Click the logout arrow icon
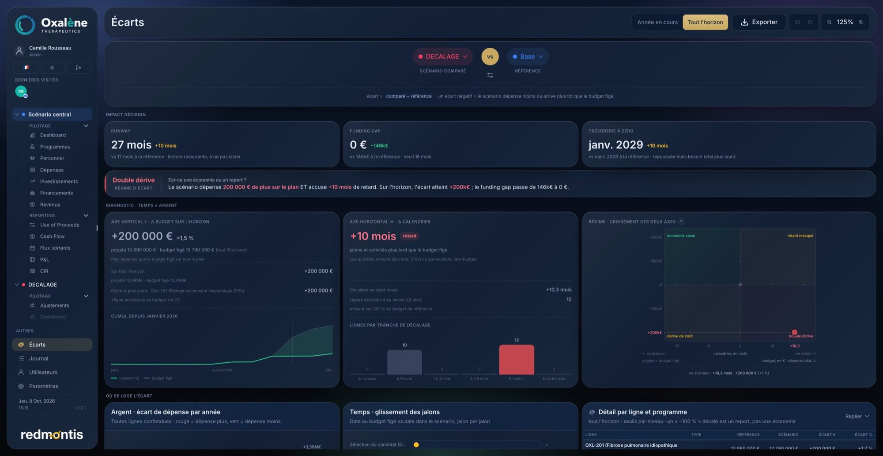The height and width of the screenshot is (456, 883). point(79,68)
